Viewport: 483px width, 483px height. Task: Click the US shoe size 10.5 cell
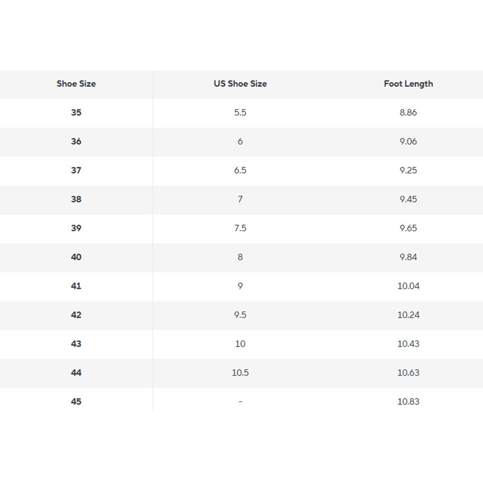click(240, 373)
